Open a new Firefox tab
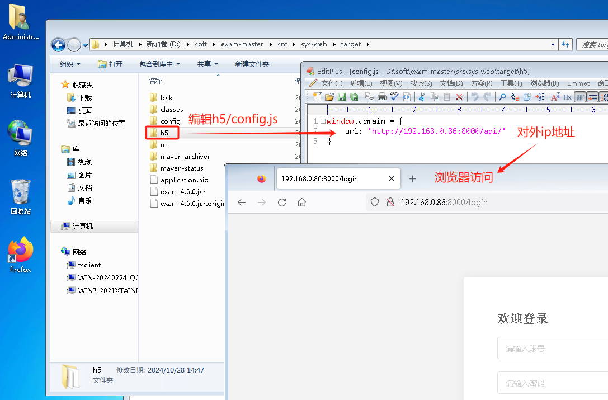The image size is (608, 400). [413, 179]
